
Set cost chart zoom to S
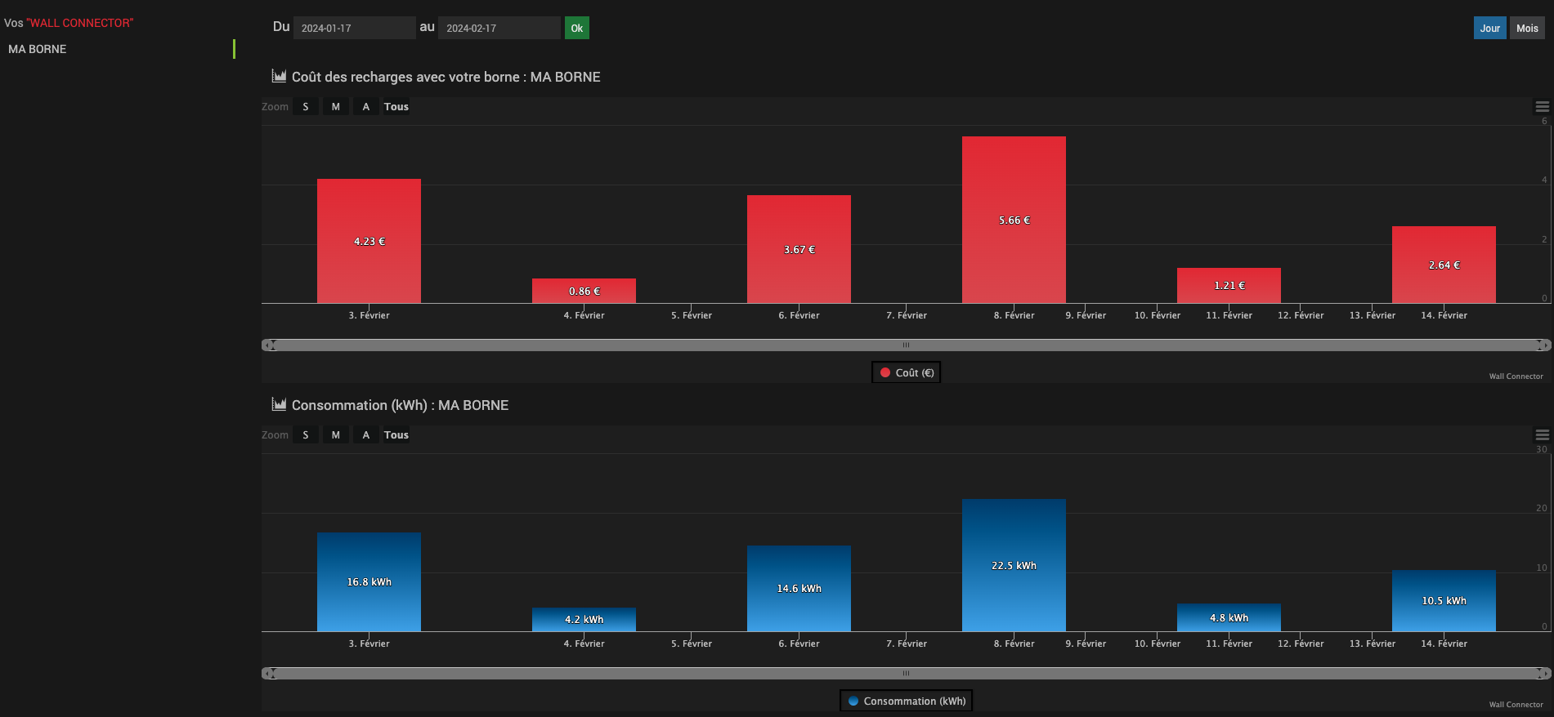(306, 107)
